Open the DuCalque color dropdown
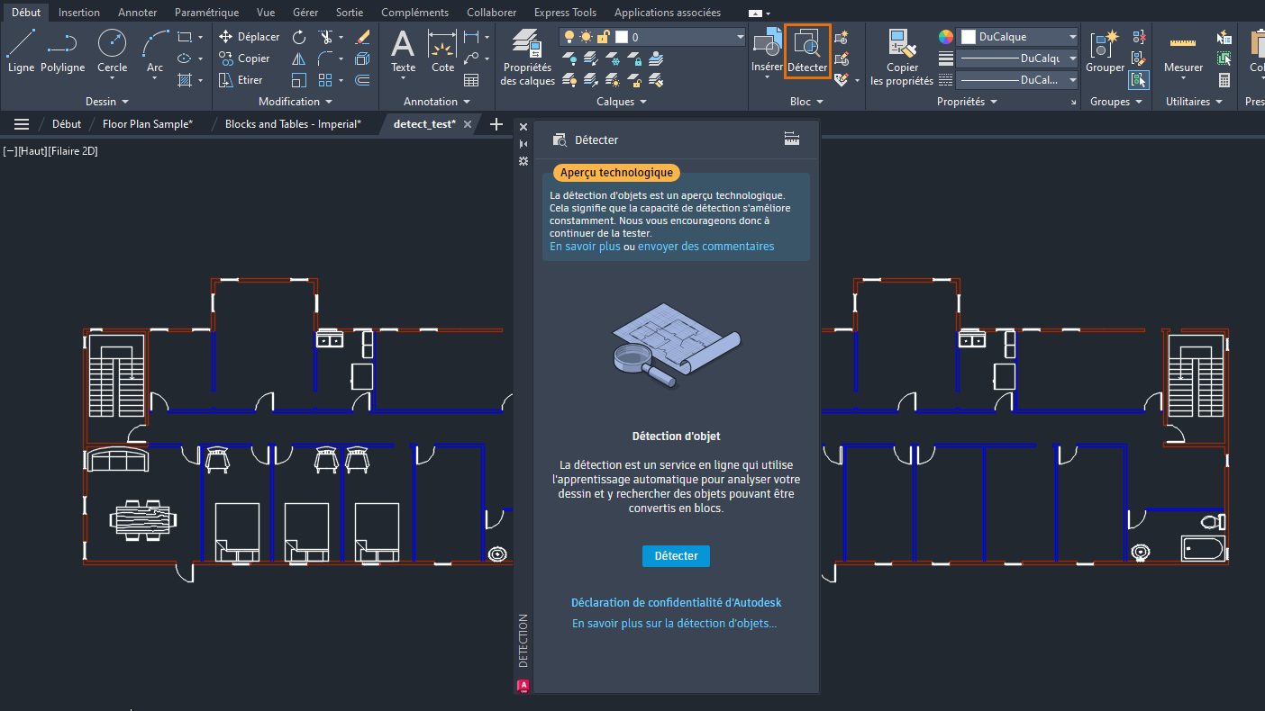 pos(1017,37)
